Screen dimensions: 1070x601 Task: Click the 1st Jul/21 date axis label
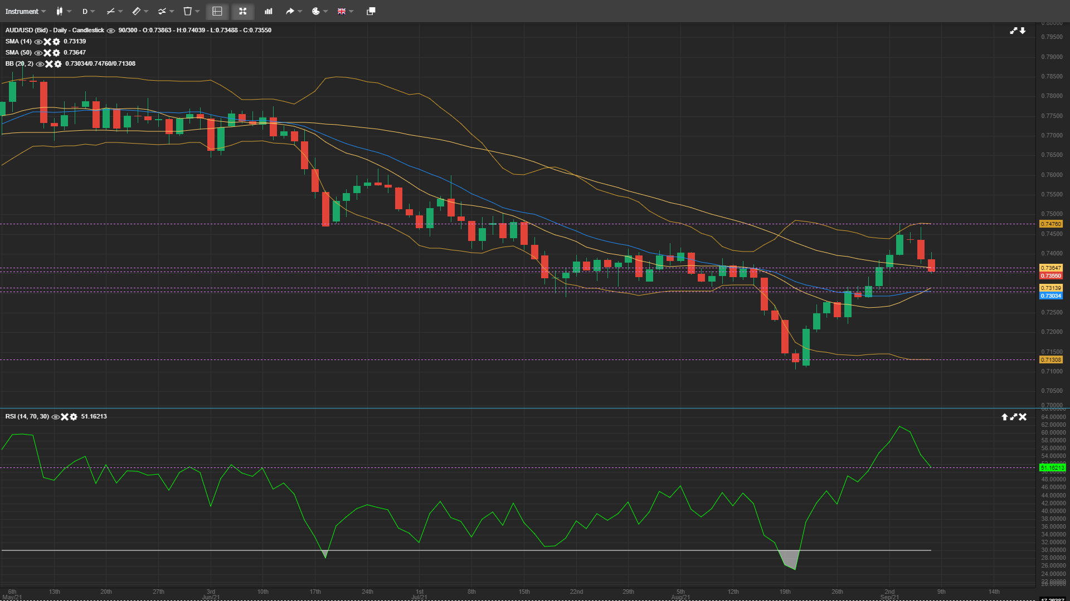[x=420, y=594]
